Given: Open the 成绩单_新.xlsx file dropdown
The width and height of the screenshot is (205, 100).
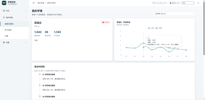Looking at the screenshot, I should coord(174,14).
